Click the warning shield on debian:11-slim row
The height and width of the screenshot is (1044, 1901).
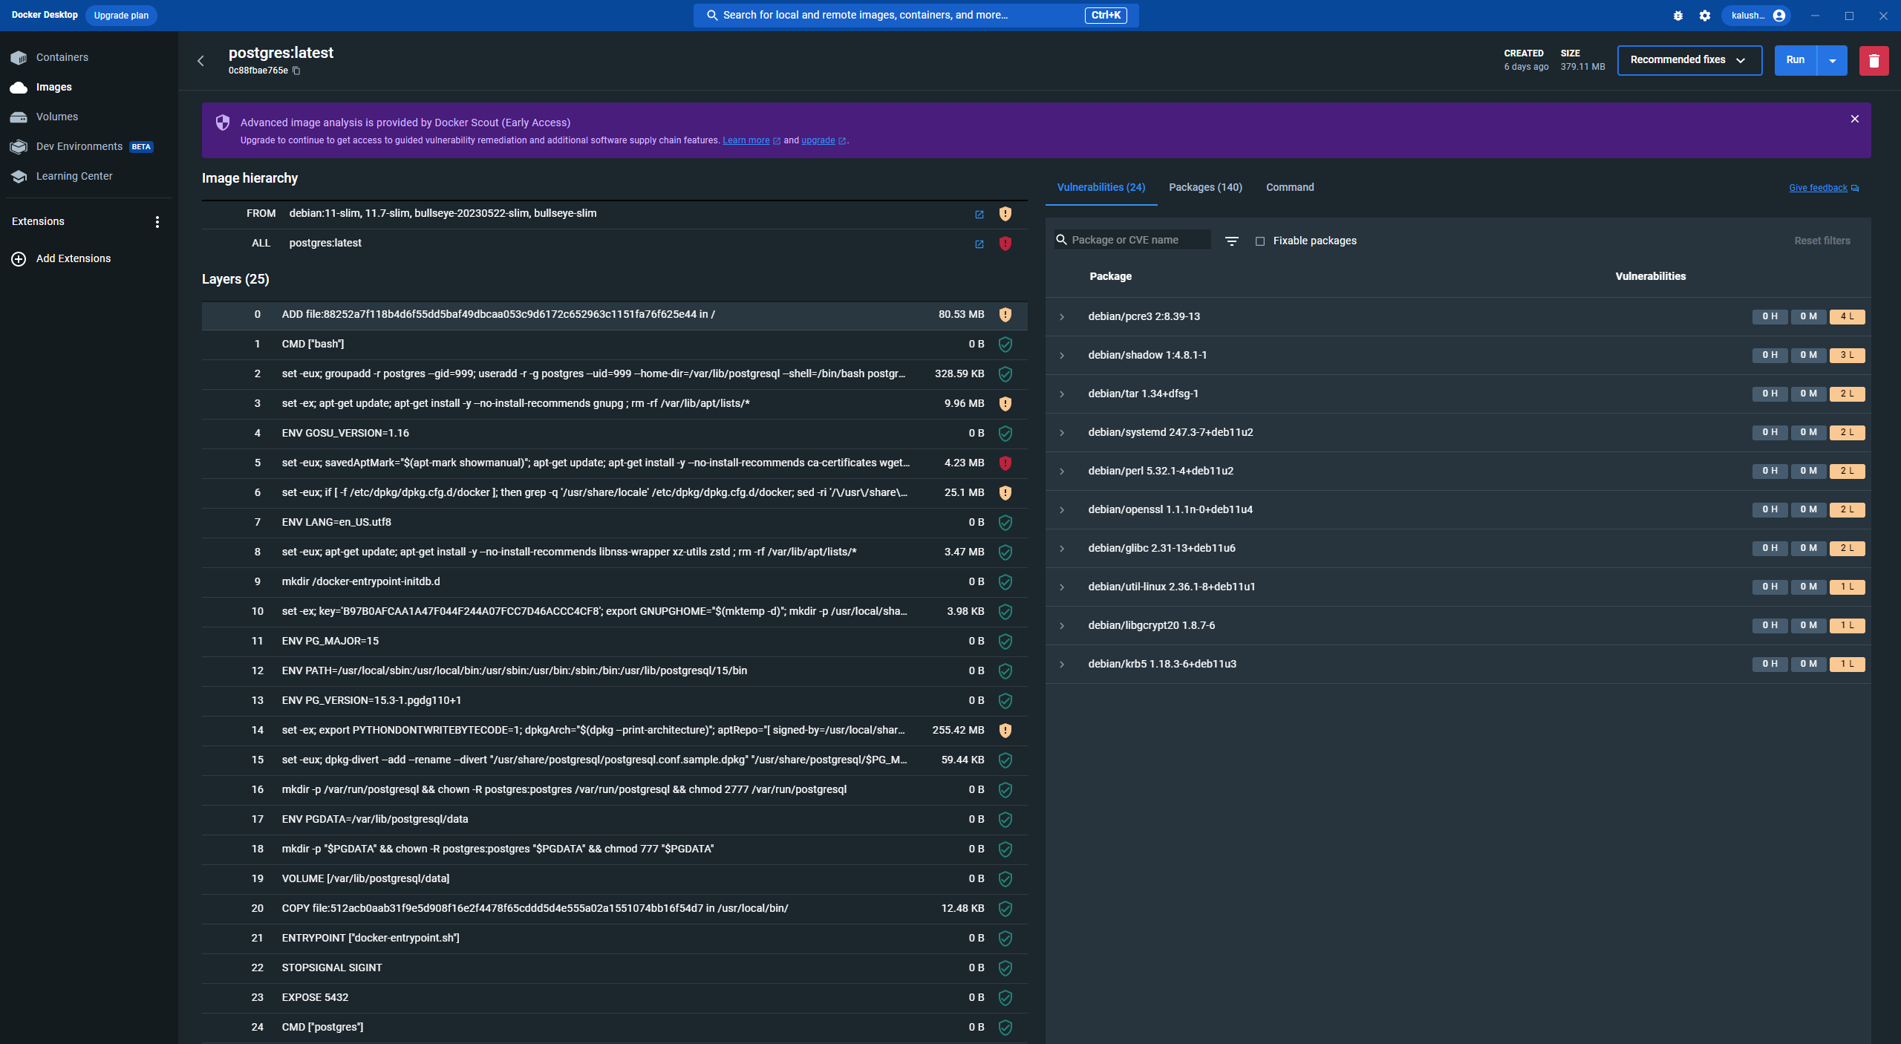(x=1005, y=214)
